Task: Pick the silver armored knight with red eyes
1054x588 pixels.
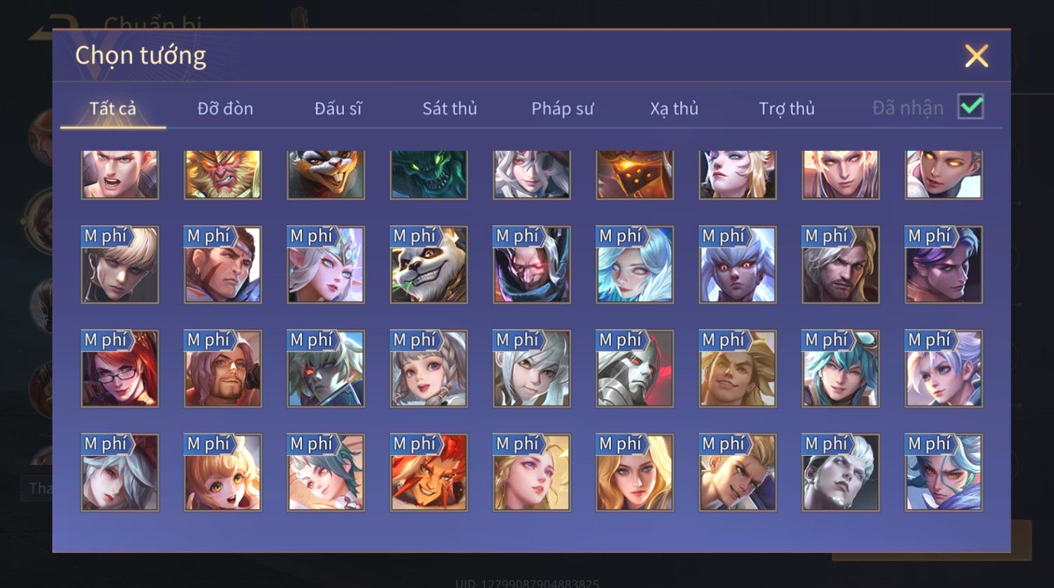Action: pyautogui.click(x=635, y=368)
